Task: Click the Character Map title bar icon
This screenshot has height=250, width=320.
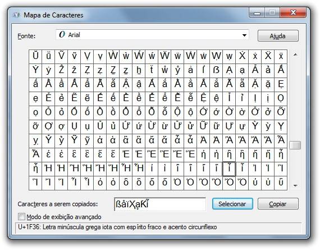Action: (x=16, y=15)
